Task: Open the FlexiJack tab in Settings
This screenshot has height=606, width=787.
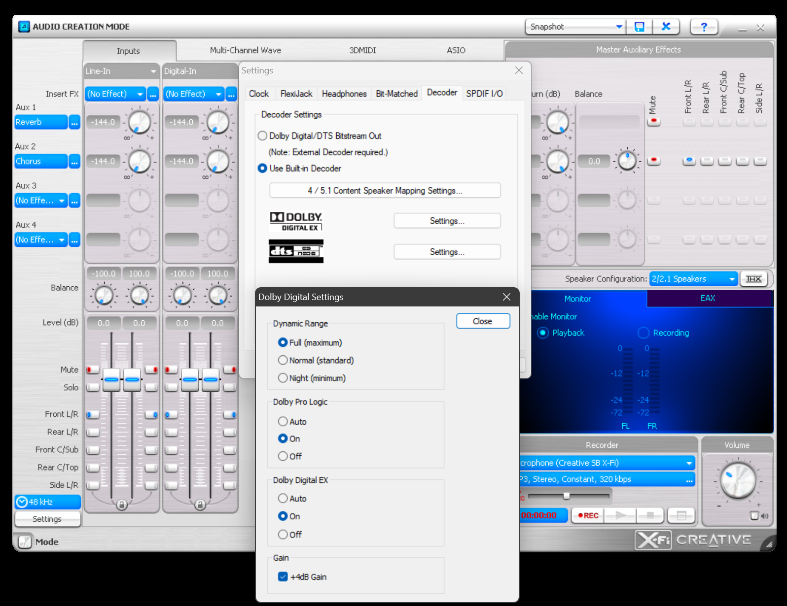Action: (296, 94)
